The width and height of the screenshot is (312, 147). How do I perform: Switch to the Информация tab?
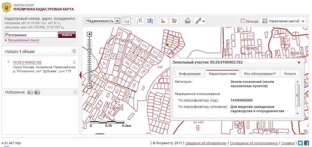[190, 74]
